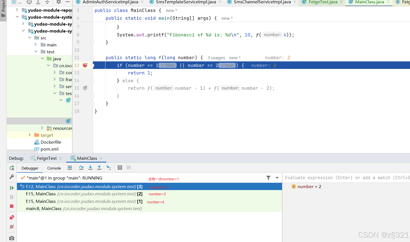Toggle fold marker at line 14 else

click(x=93, y=81)
